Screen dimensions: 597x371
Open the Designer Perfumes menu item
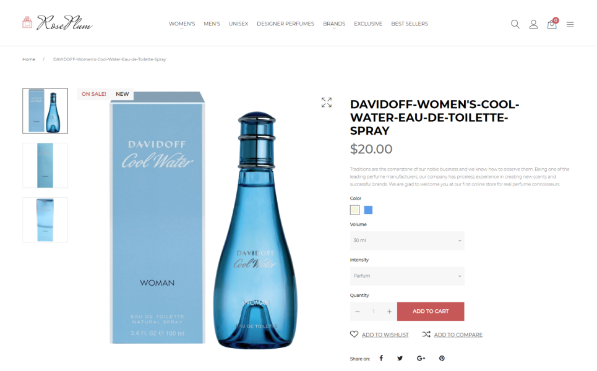[x=286, y=23]
